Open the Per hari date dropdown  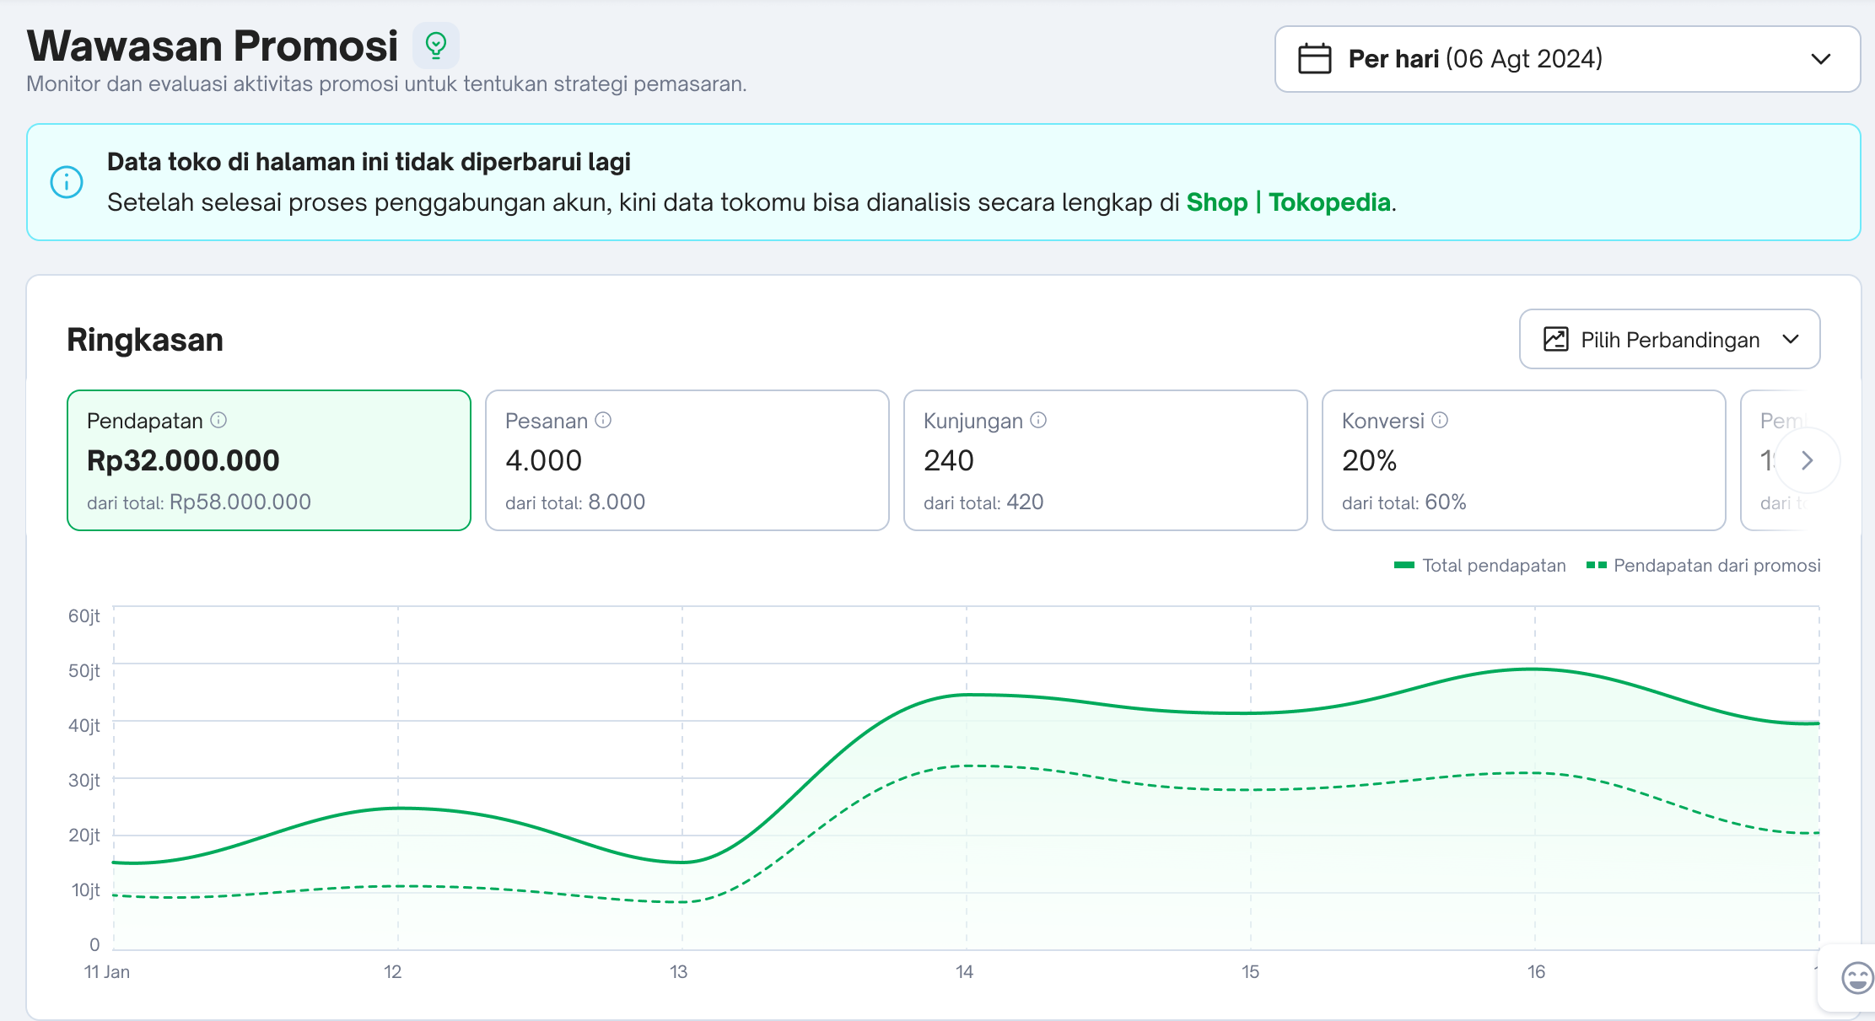coord(1567,59)
